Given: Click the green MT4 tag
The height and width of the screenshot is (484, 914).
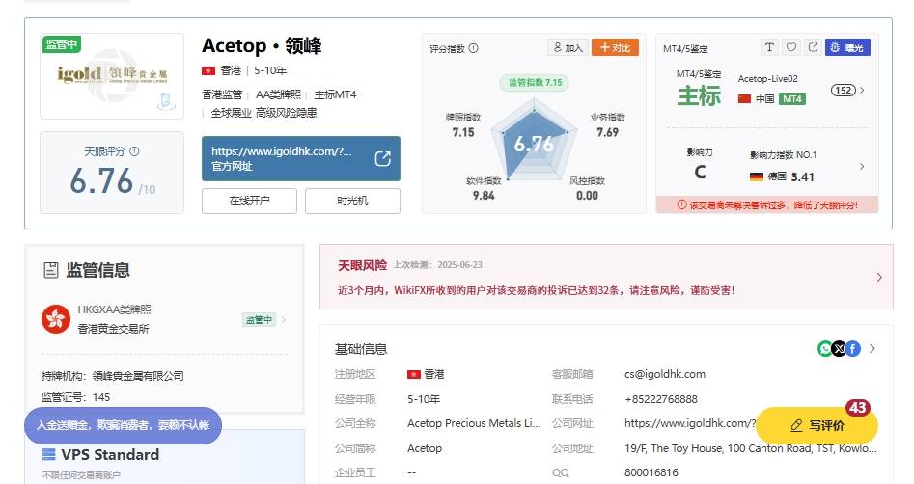Looking at the screenshot, I should point(792,99).
